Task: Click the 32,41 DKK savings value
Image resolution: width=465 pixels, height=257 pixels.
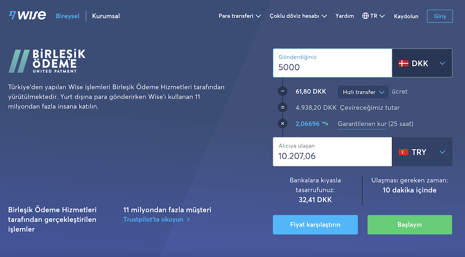Action: [315, 200]
